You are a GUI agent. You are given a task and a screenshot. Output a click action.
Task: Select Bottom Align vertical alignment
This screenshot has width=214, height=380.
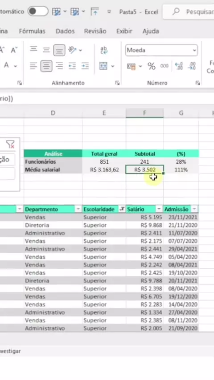pyautogui.click(x=59, y=50)
